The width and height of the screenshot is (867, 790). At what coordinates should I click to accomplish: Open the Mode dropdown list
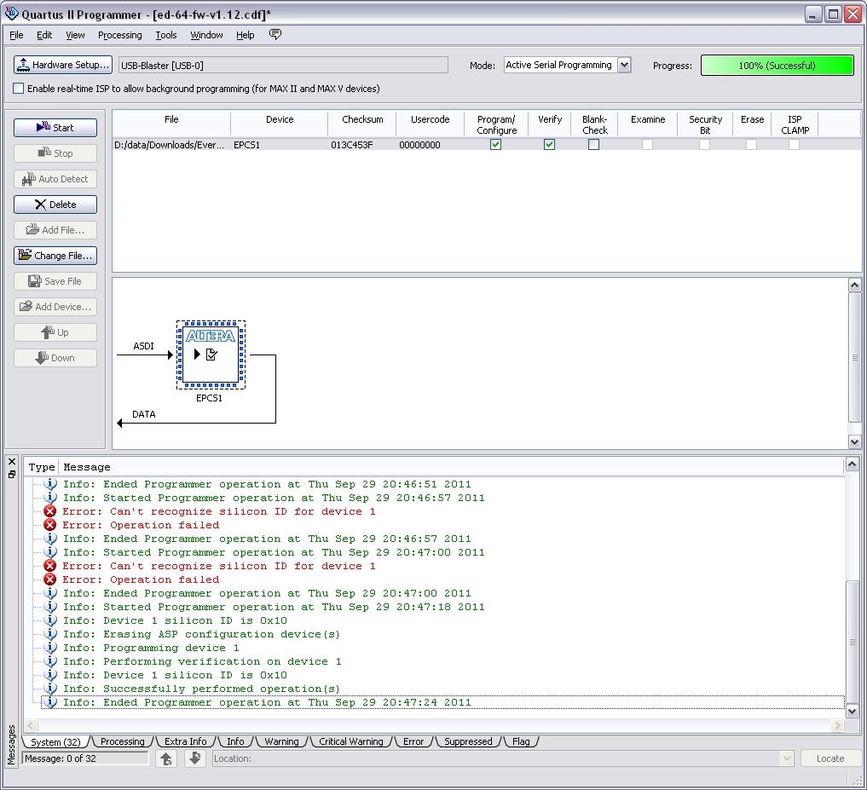tap(624, 65)
